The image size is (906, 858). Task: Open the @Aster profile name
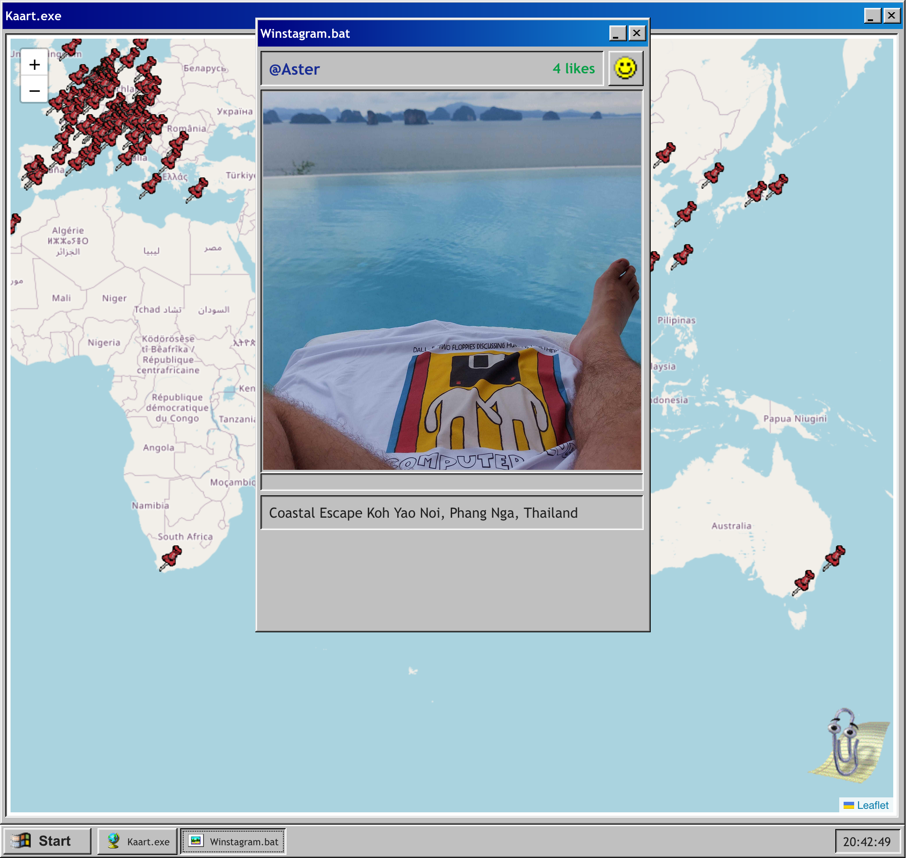click(294, 69)
